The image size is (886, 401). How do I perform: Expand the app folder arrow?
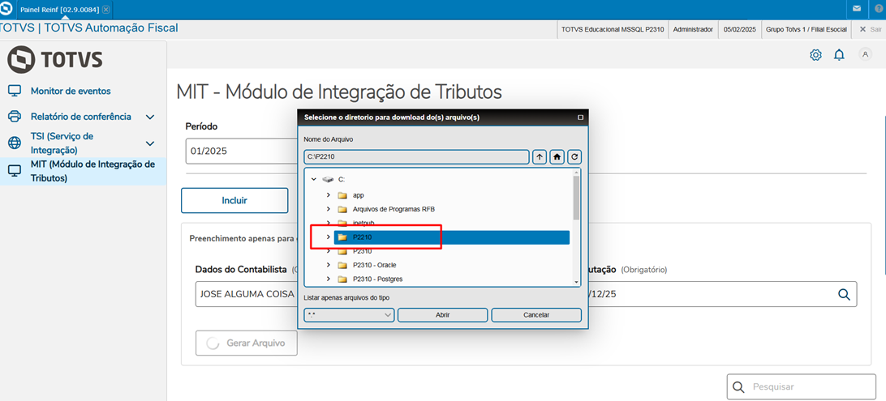[329, 194]
